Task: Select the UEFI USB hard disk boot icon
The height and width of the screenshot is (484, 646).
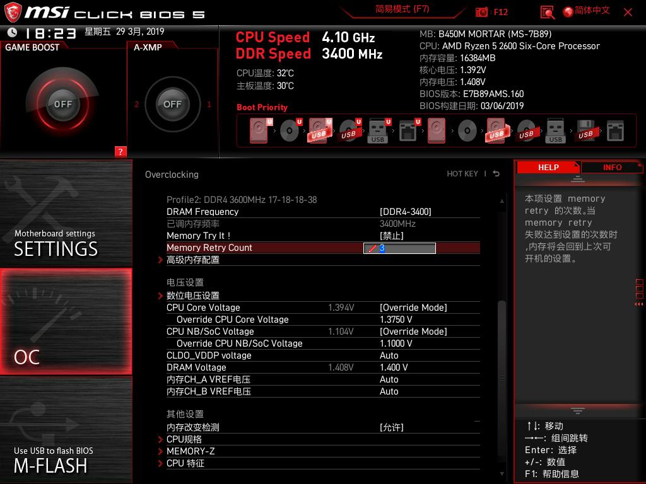Action: 320,130
